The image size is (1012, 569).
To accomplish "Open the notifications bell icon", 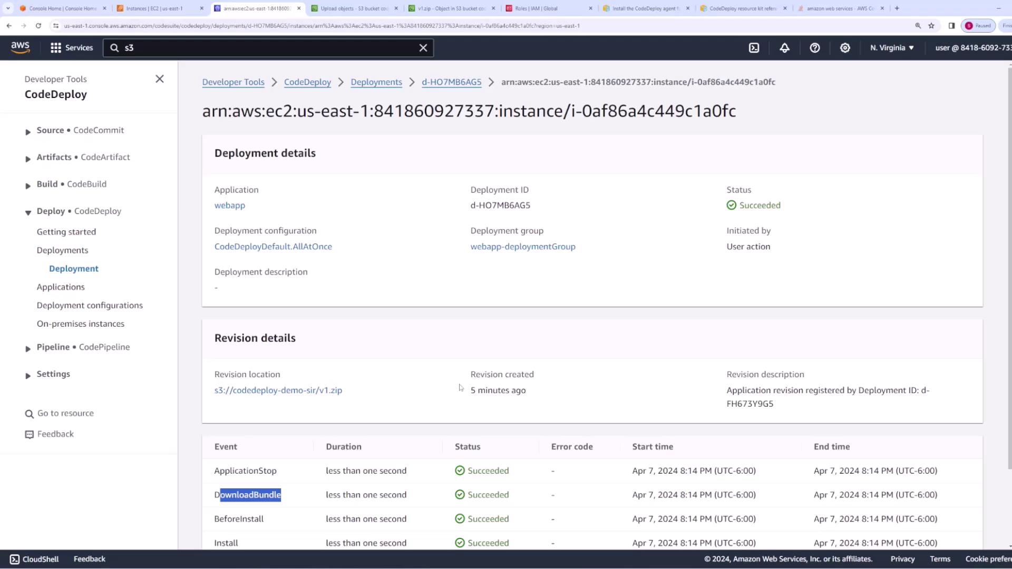I will coord(784,48).
